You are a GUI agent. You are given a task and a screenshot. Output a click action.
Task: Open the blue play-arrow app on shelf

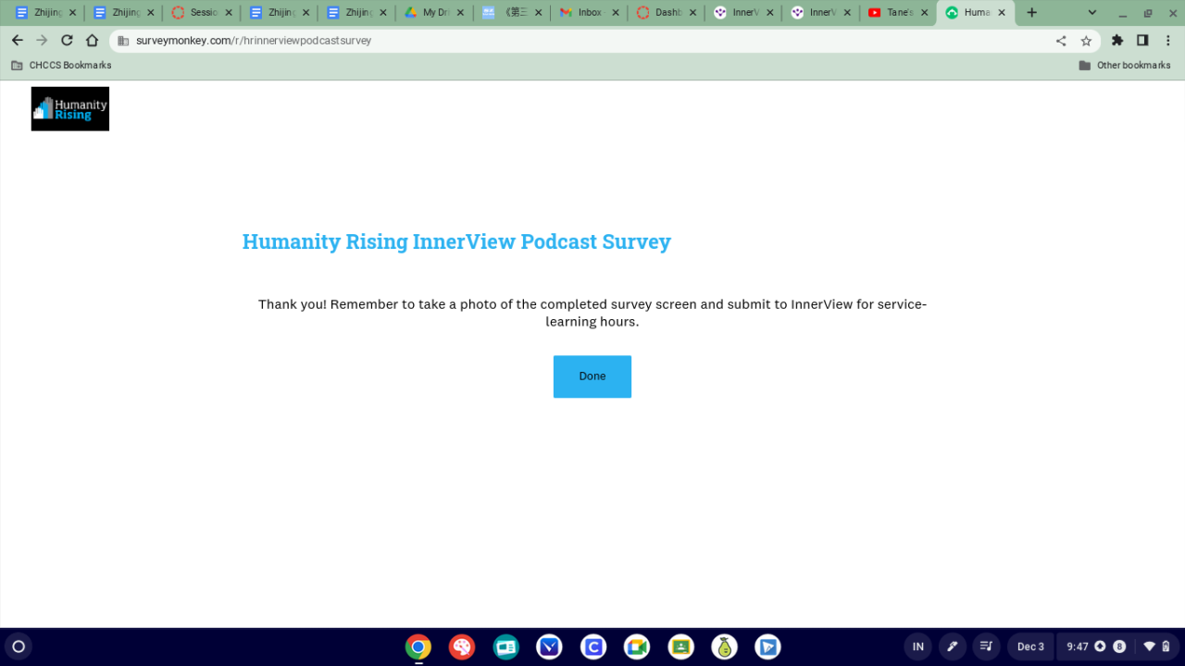coord(767,647)
